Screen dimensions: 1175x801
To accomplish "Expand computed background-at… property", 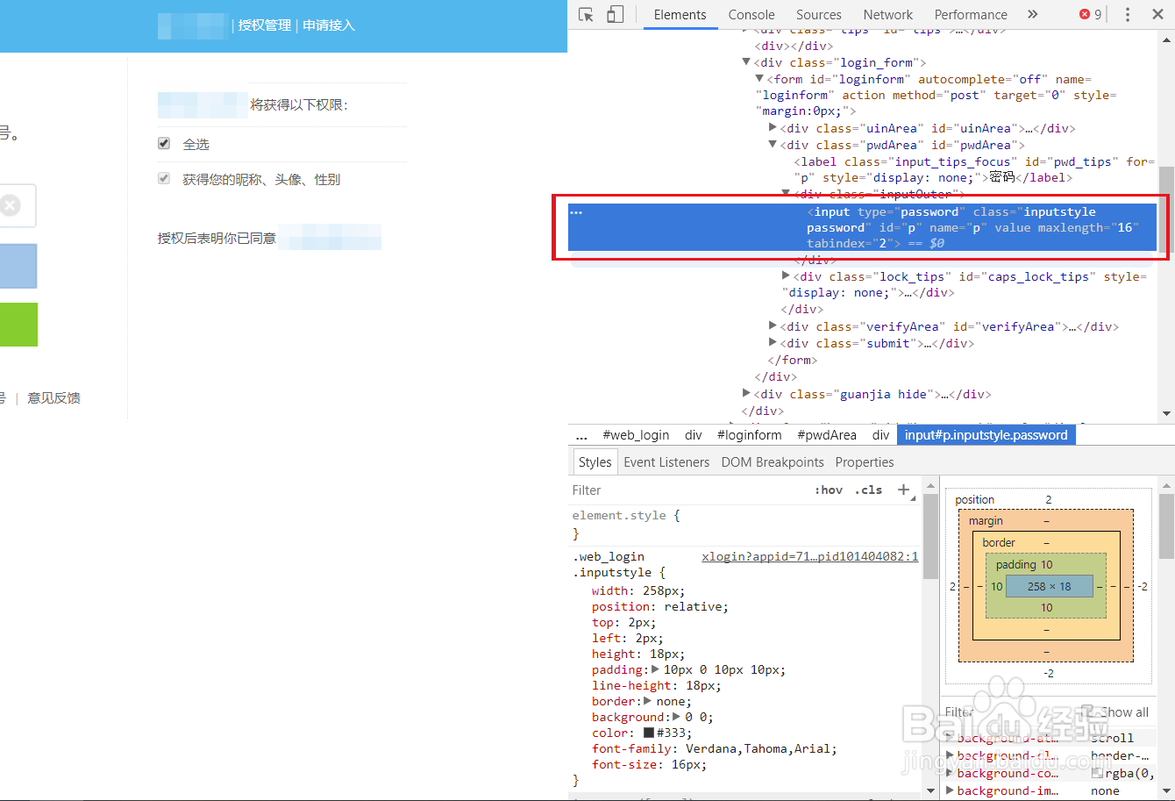I will [951, 738].
